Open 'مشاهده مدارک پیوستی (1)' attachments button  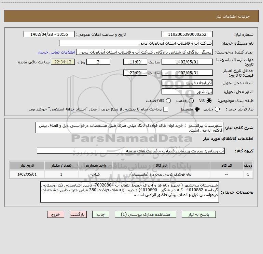146,214
